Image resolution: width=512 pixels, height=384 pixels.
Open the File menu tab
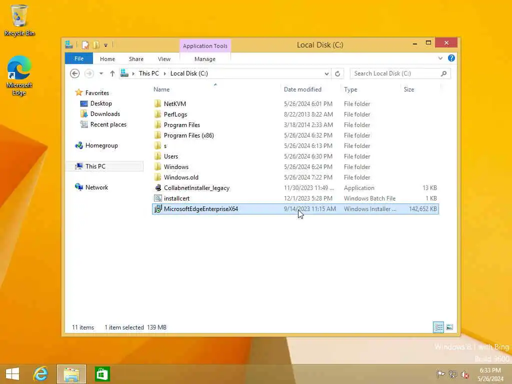pos(79,58)
